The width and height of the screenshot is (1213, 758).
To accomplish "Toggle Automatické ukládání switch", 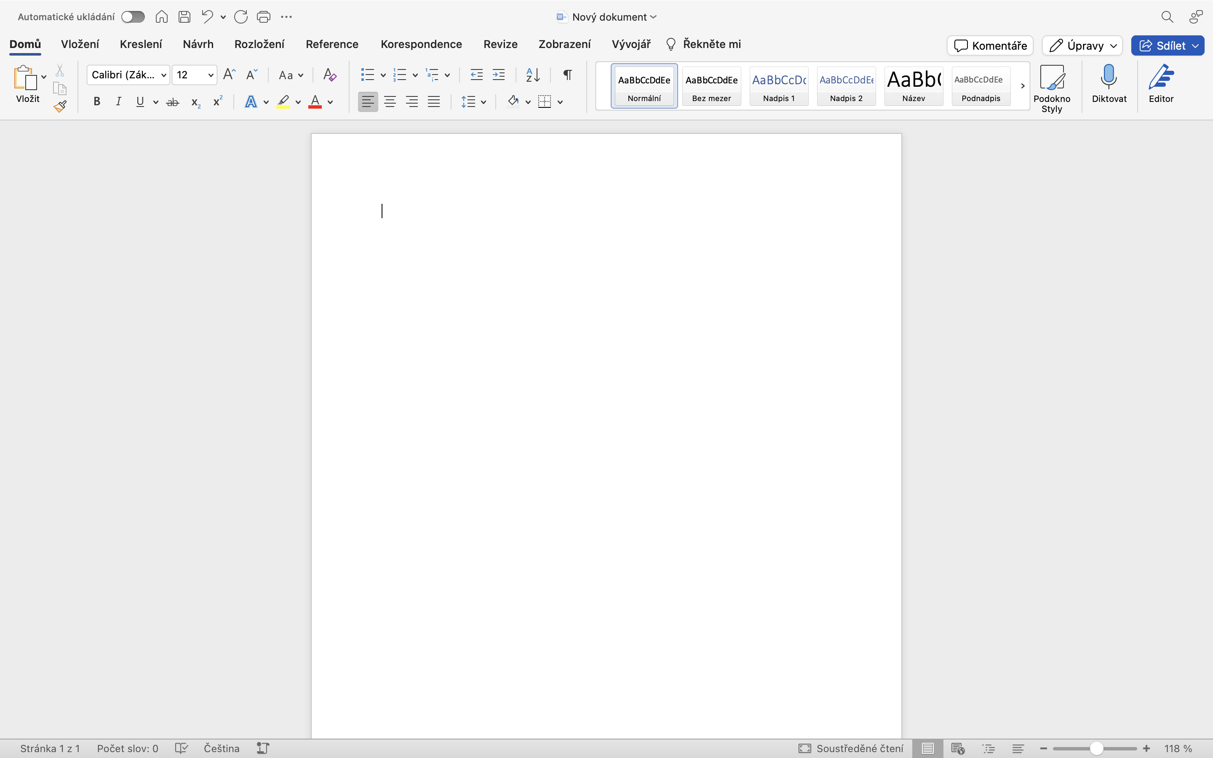I will pos(132,16).
